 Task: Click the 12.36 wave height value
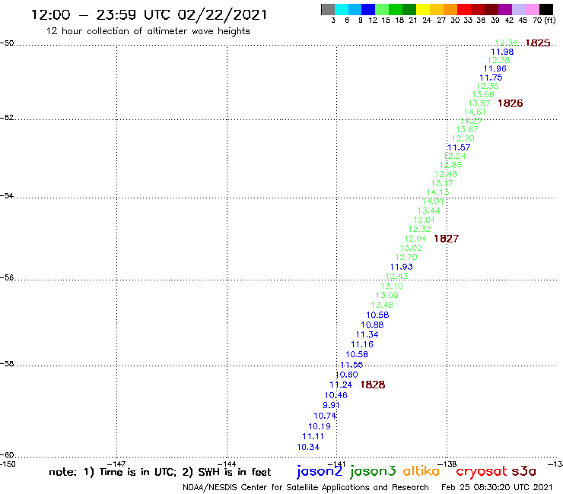506,43
